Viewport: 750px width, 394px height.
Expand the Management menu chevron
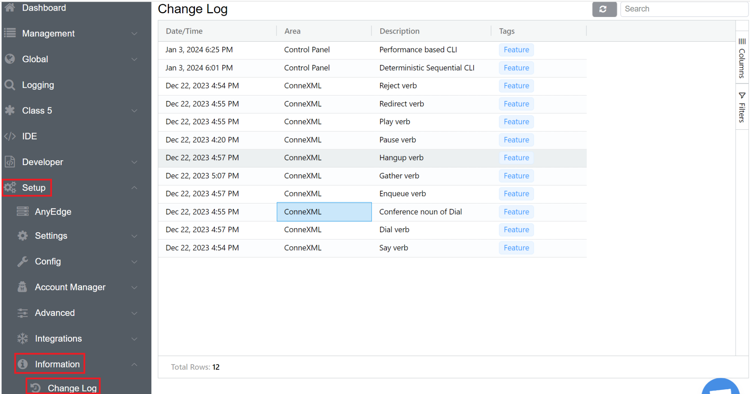[x=135, y=34]
